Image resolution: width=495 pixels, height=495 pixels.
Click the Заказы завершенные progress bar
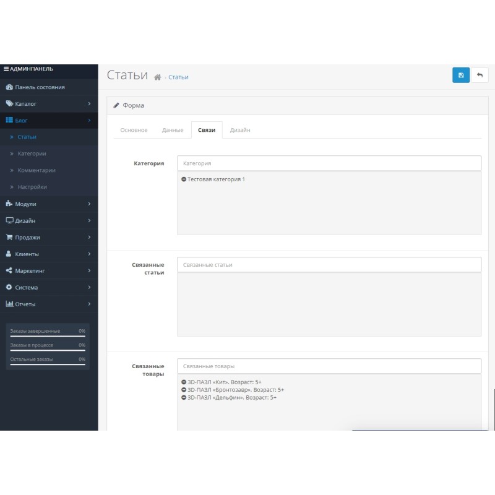[48, 336]
